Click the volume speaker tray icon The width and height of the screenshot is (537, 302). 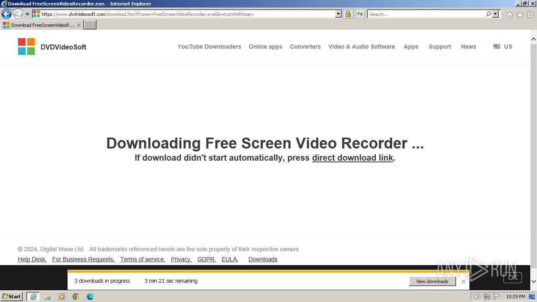point(477,297)
